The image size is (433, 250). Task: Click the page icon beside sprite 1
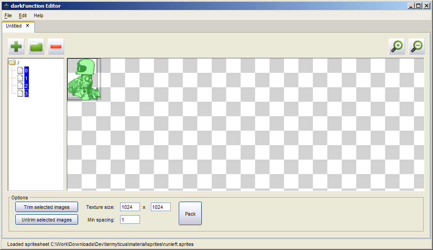tap(20, 78)
